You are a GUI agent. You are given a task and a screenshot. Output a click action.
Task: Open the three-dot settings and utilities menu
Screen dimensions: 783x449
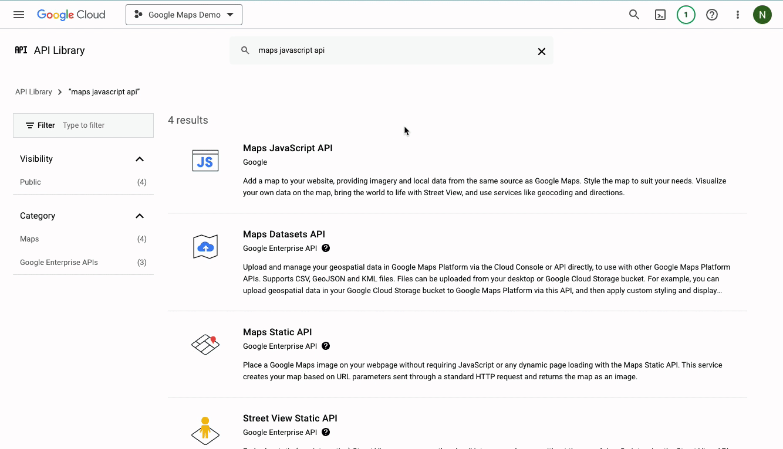738,15
